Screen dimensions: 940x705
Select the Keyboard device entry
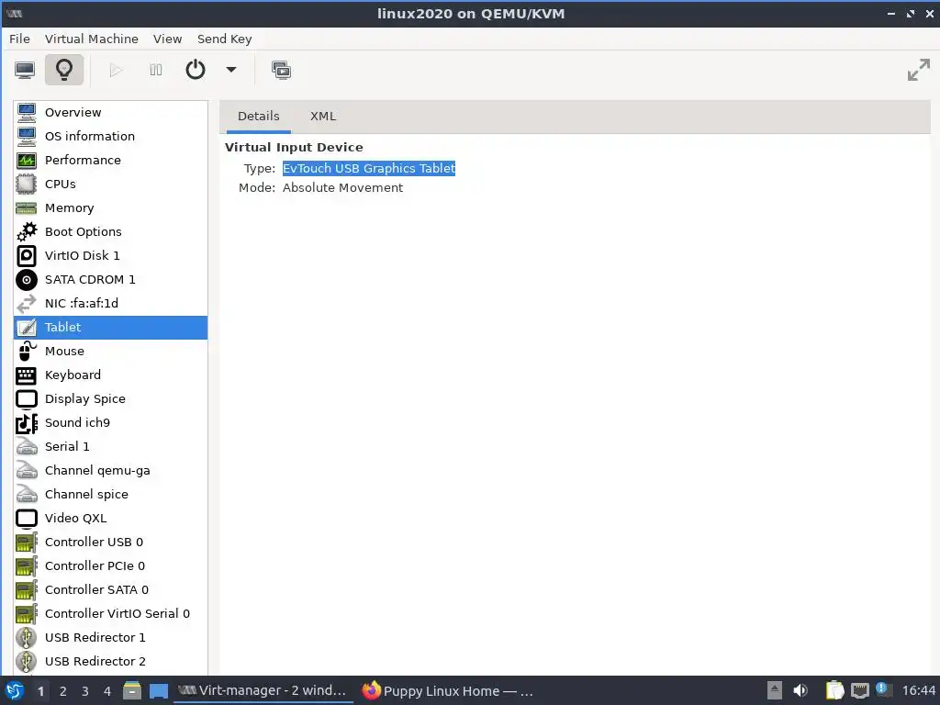(x=111, y=375)
